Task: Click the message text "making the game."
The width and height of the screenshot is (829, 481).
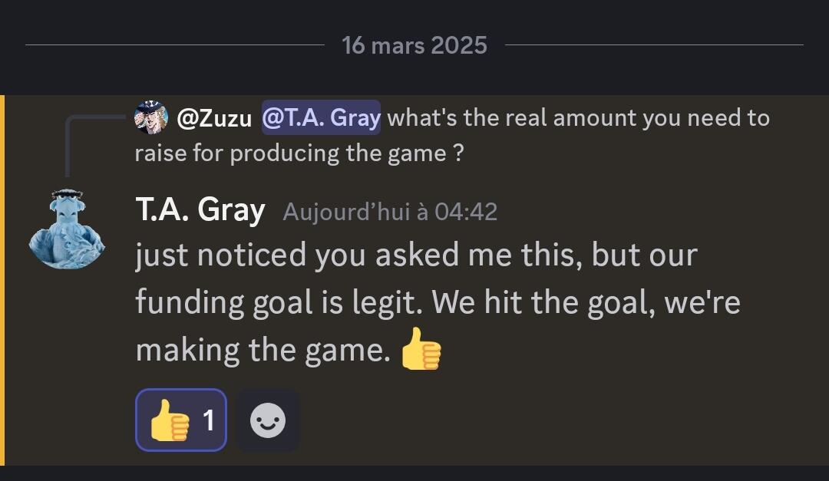Action: click(263, 350)
